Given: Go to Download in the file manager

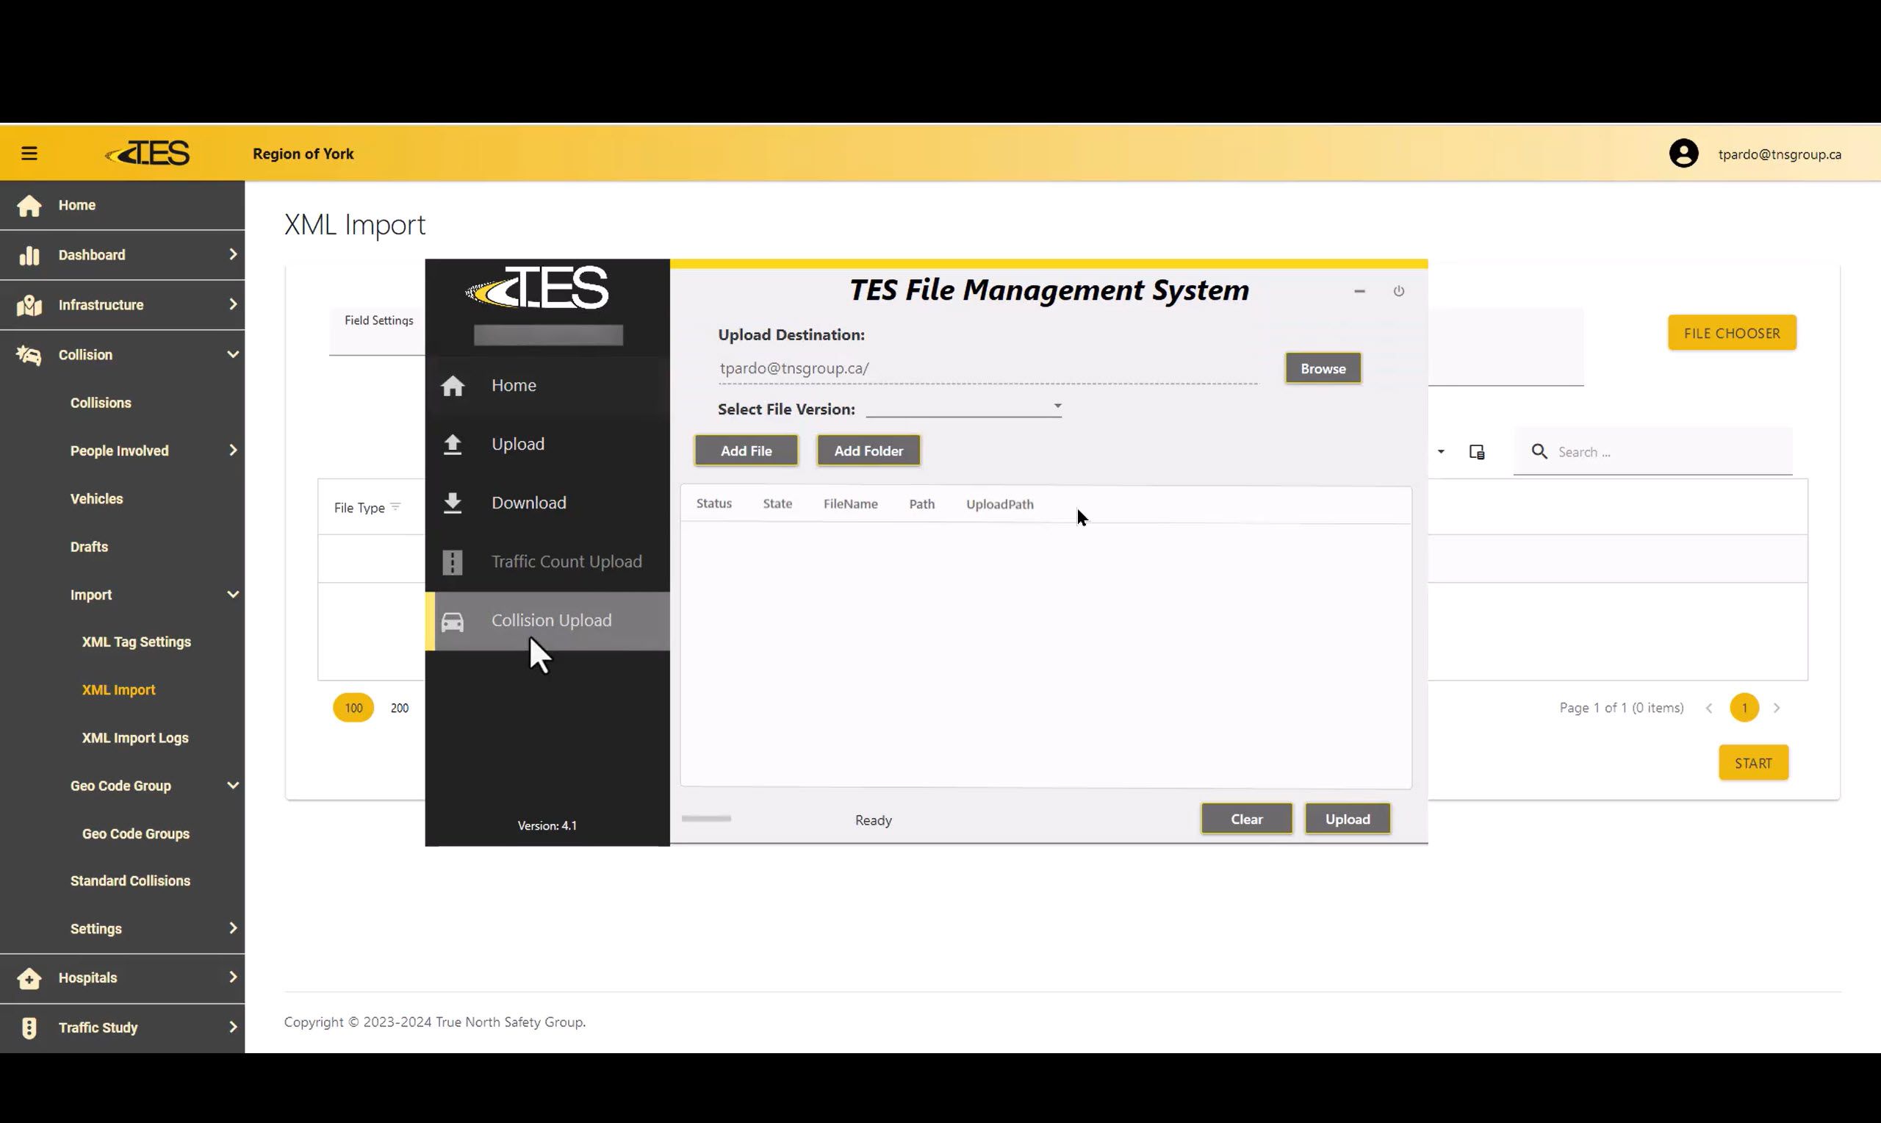Looking at the screenshot, I should pyautogui.click(x=528, y=503).
